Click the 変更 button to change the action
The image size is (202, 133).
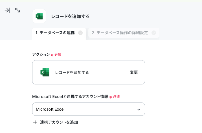pyautogui.click(x=134, y=72)
